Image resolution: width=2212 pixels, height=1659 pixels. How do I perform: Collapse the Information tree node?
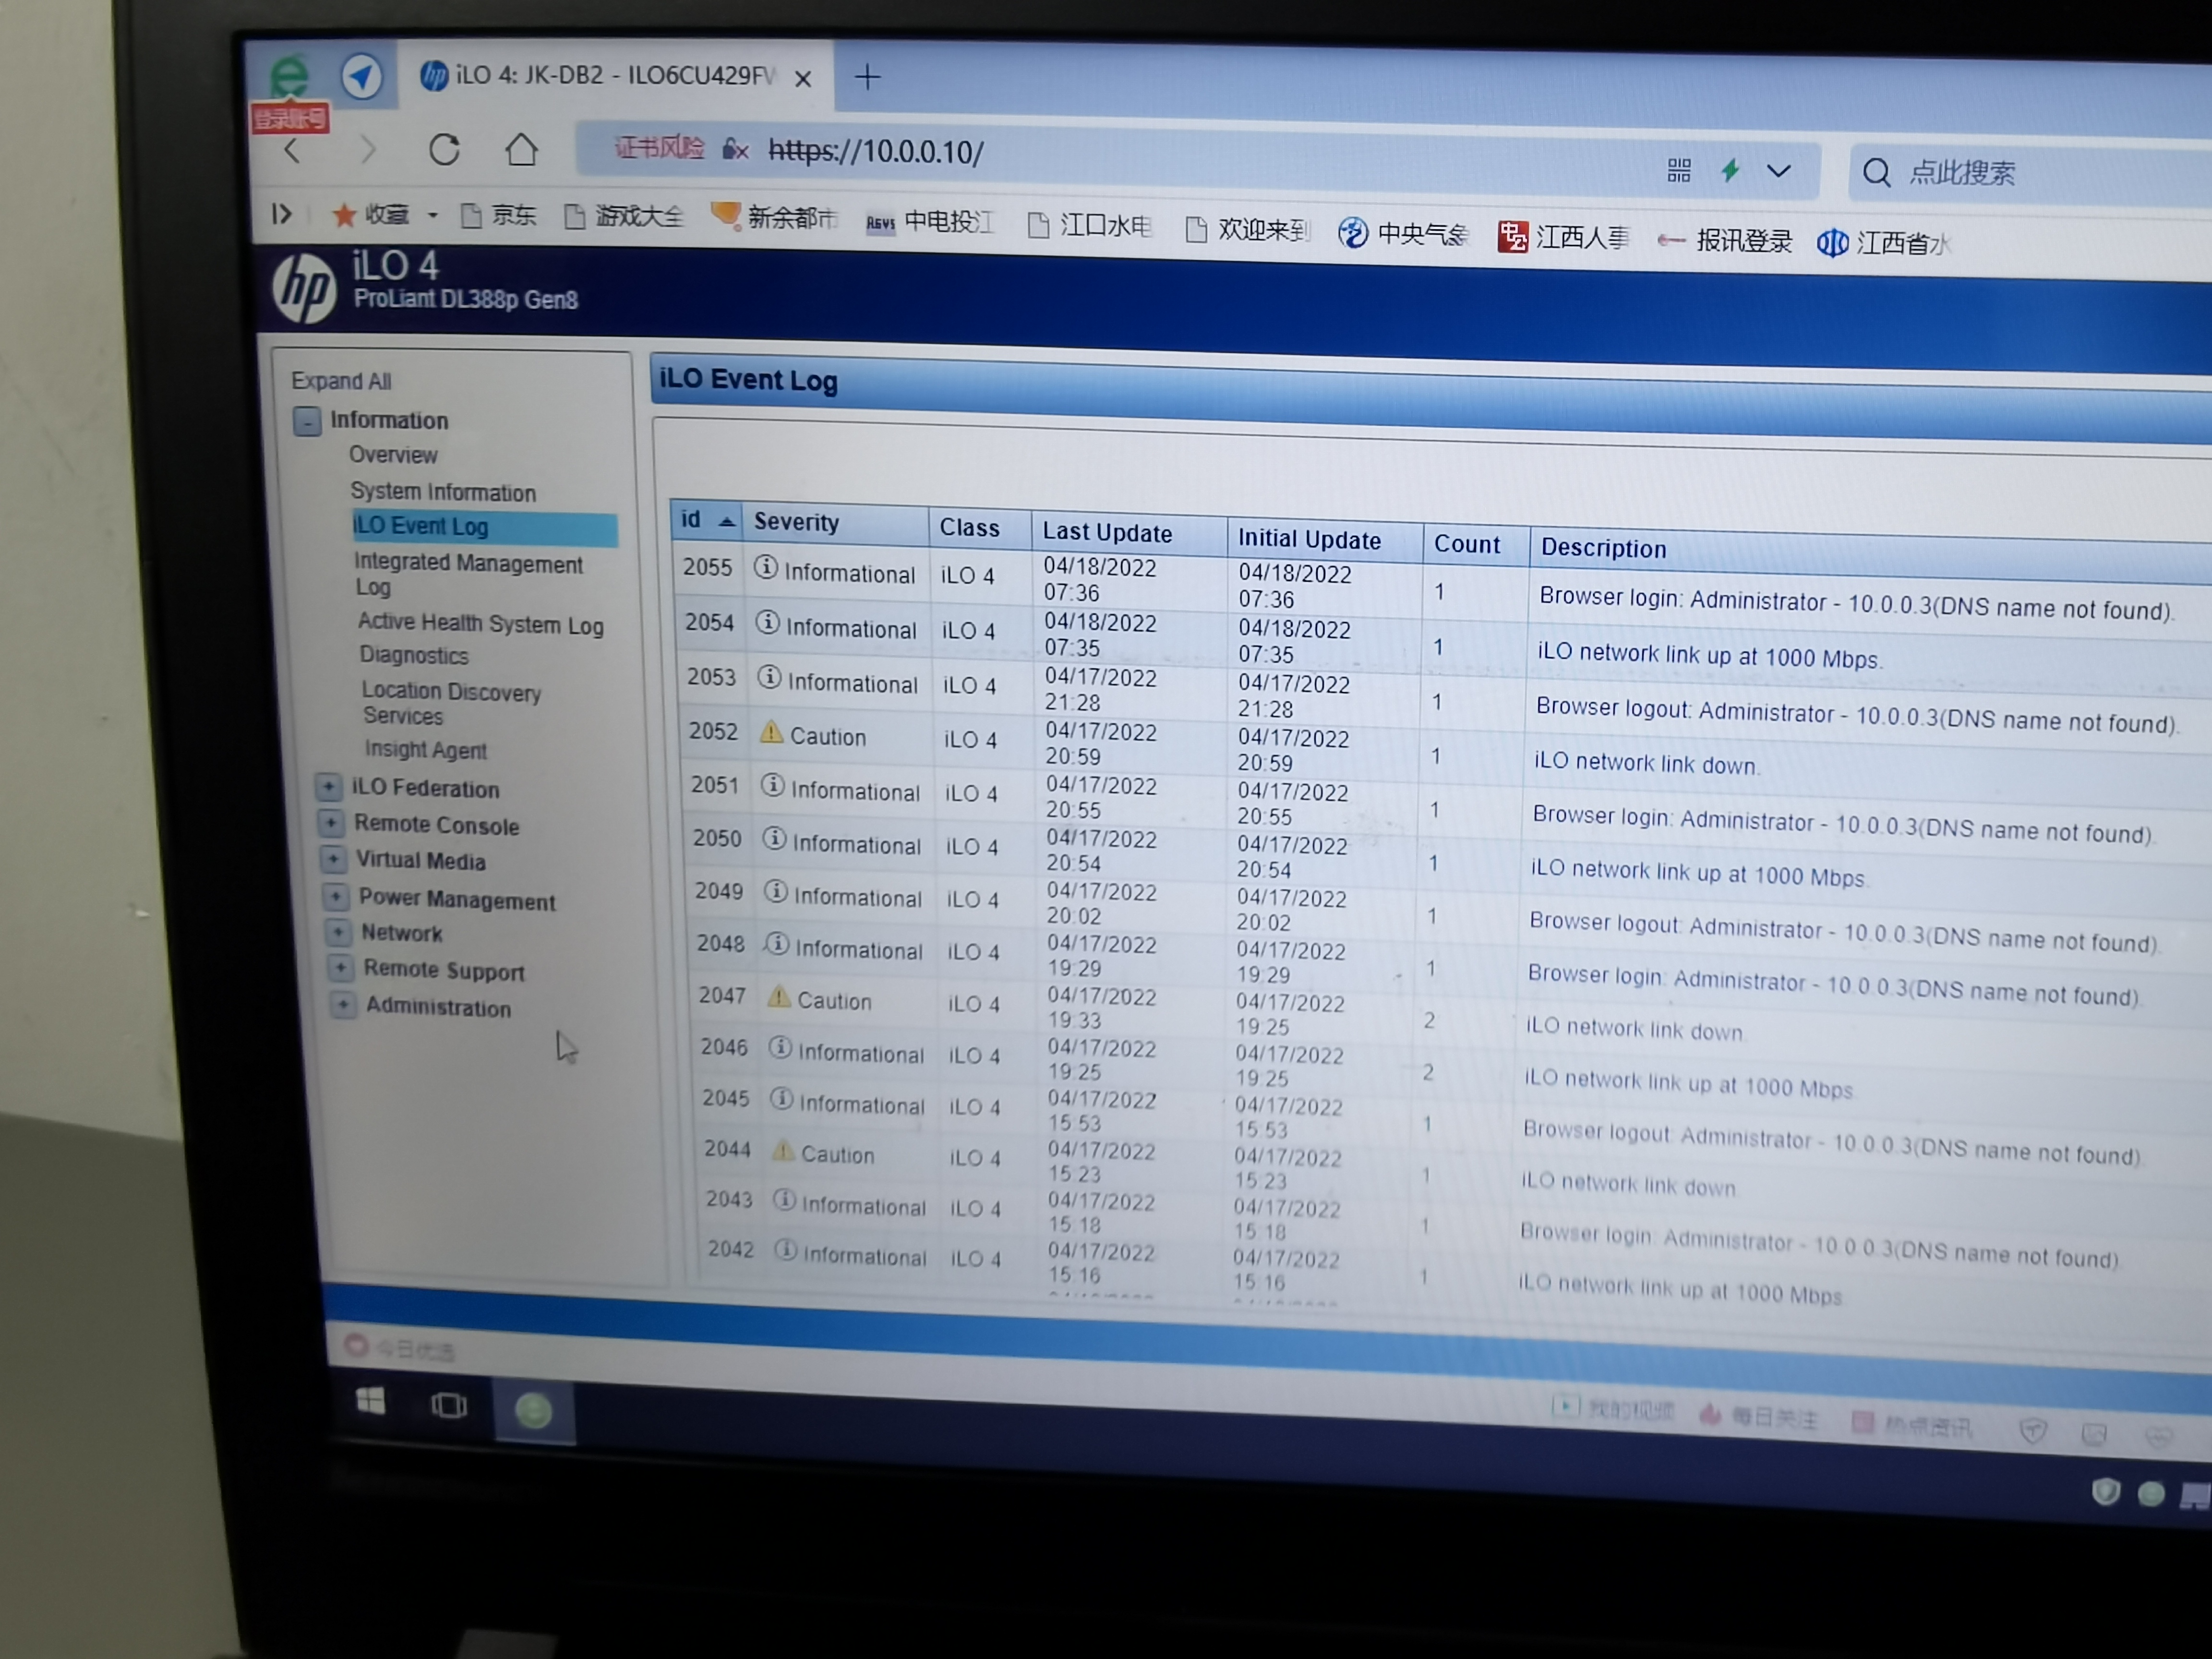307,420
